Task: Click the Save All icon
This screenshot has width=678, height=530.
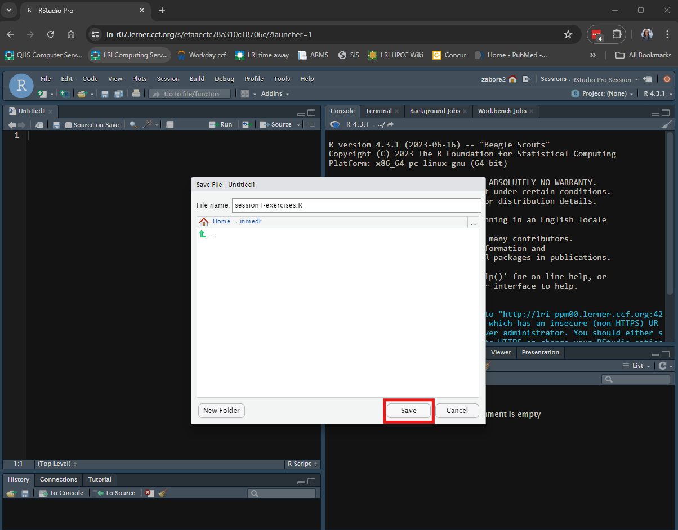Action: pos(119,94)
